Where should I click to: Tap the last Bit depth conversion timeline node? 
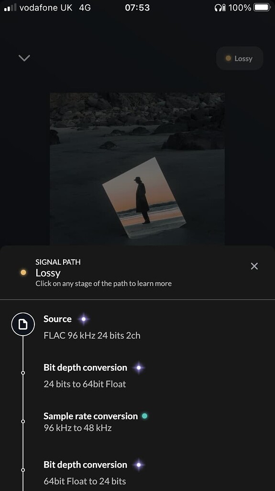(x=23, y=470)
